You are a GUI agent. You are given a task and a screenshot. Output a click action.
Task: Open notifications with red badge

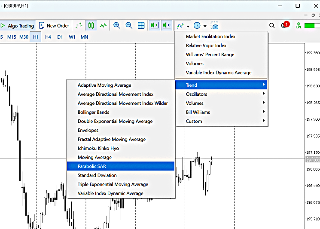tap(285, 25)
